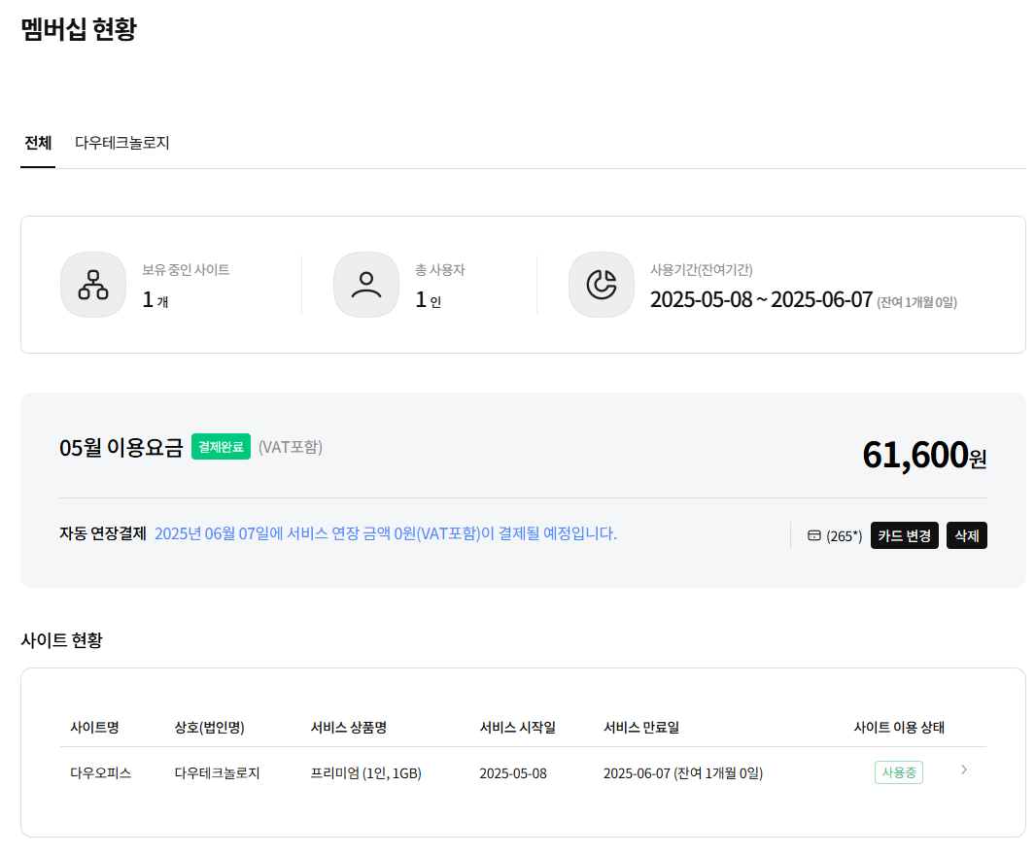Click the green 결제완료 status badge
This screenshot has height=855, width=1035.
click(221, 447)
